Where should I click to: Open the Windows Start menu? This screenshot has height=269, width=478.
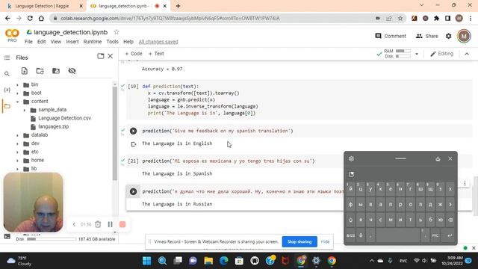tap(146, 261)
